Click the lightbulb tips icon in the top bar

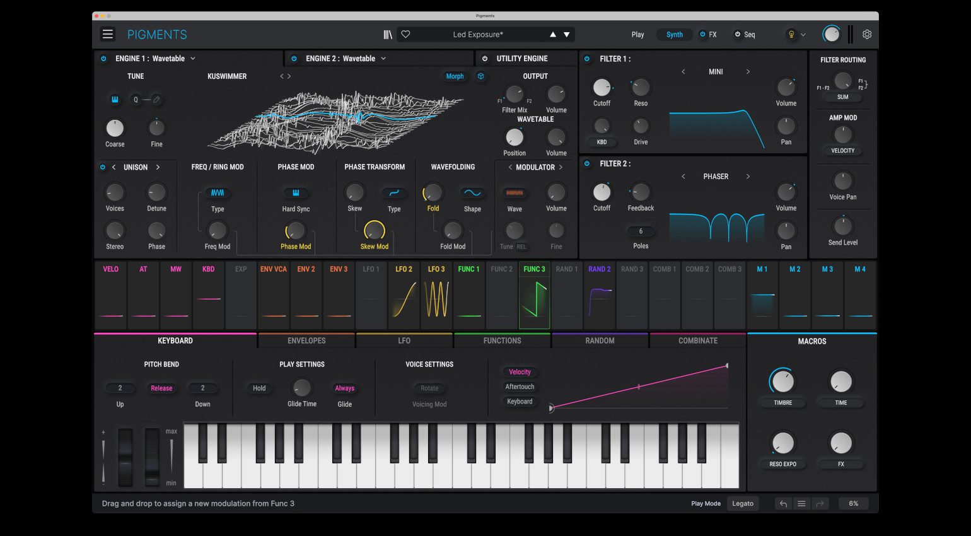[x=790, y=35]
